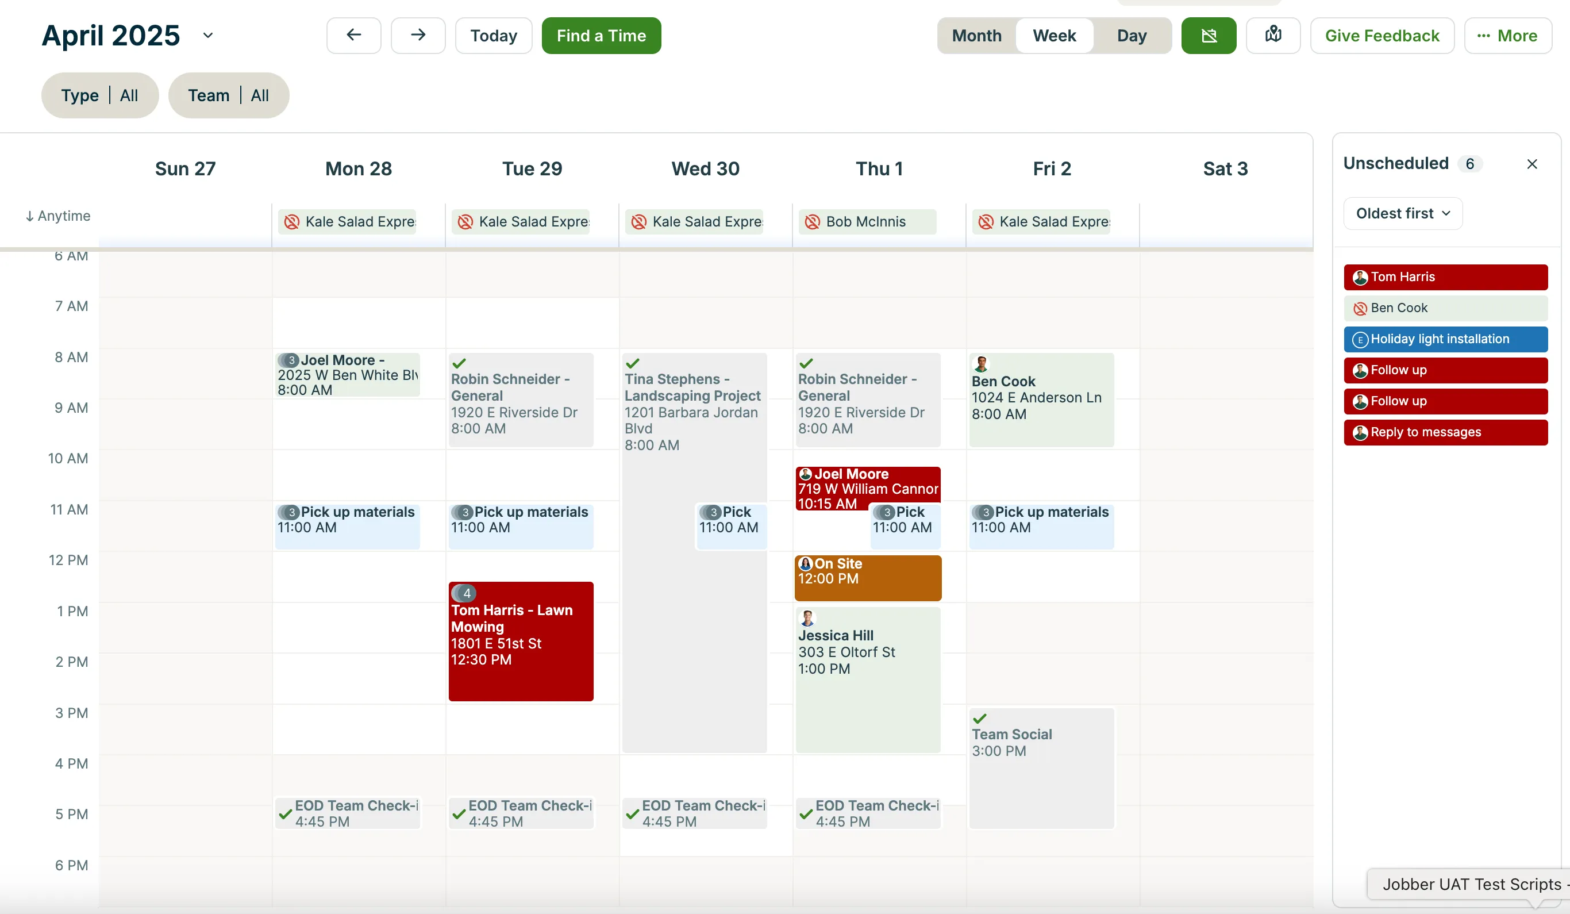
Task: Open Monday's EOD Team Check-in
Action: pos(348,814)
